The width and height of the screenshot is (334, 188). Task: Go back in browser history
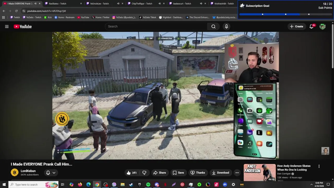click(4, 11)
